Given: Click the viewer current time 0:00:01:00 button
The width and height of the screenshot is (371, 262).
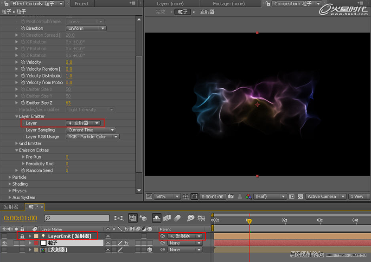Looking at the screenshot, I should (212, 196).
